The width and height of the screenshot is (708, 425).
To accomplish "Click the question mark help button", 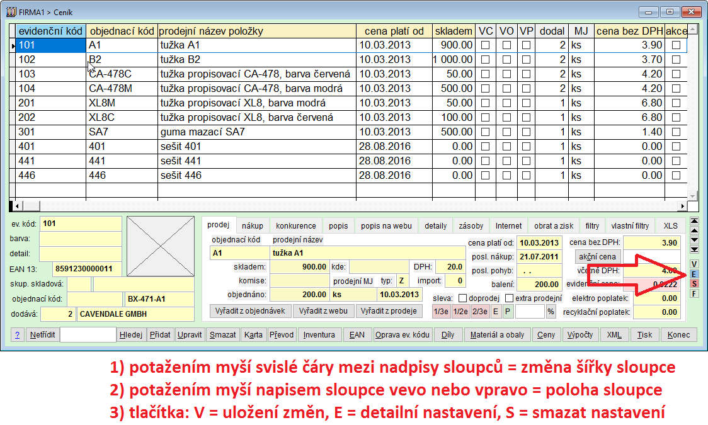I will pyautogui.click(x=18, y=335).
